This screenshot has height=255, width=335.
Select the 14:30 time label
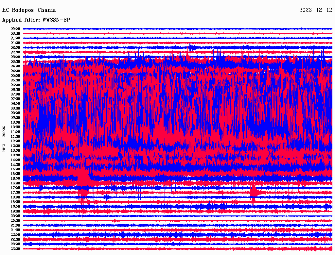15,164
